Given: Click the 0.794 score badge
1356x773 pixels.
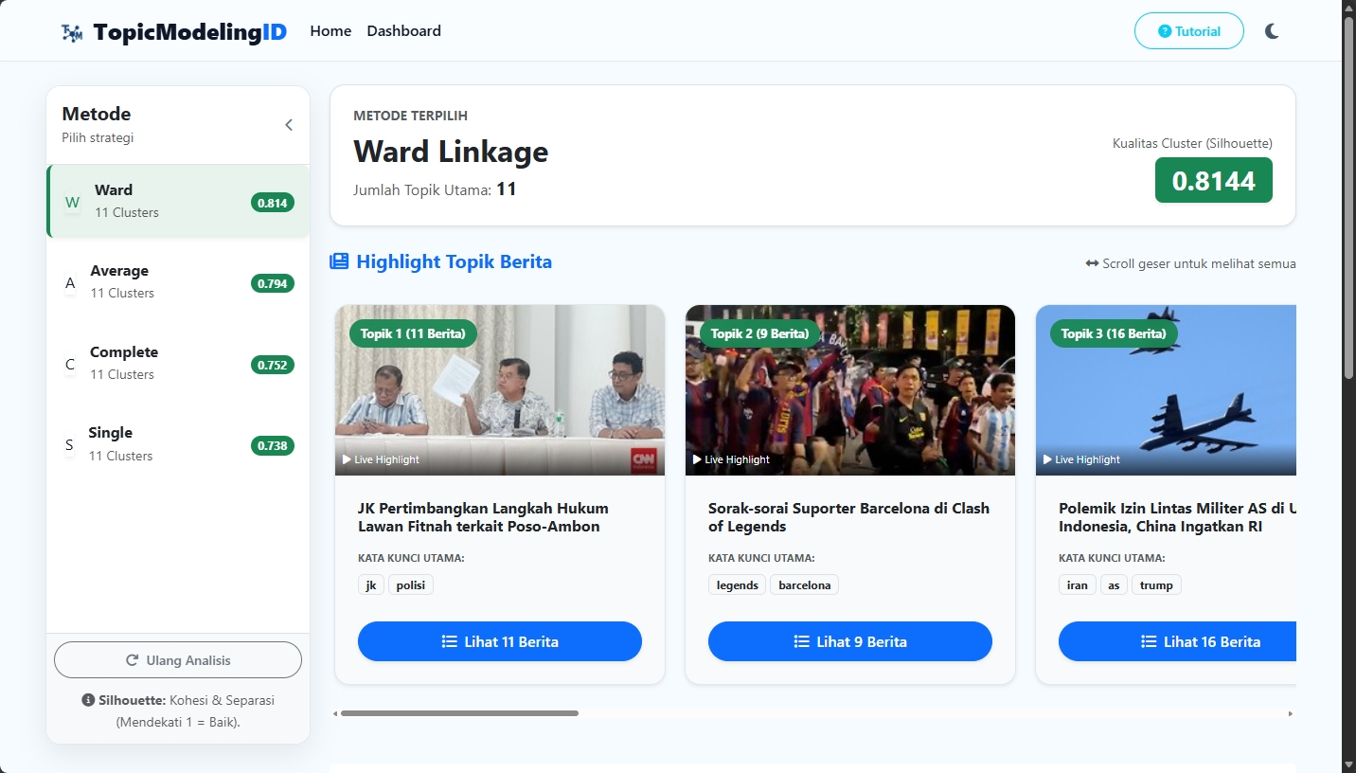Looking at the screenshot, I should 273,283.
